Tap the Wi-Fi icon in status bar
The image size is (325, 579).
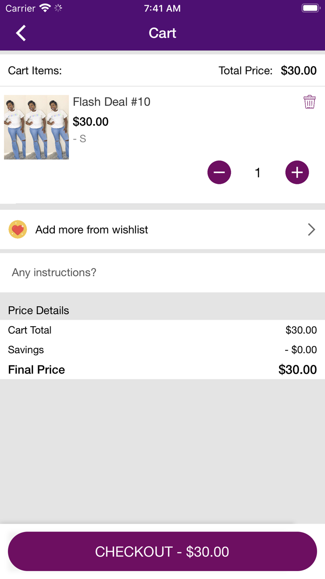pyautogui.click(x=45, y=8)
